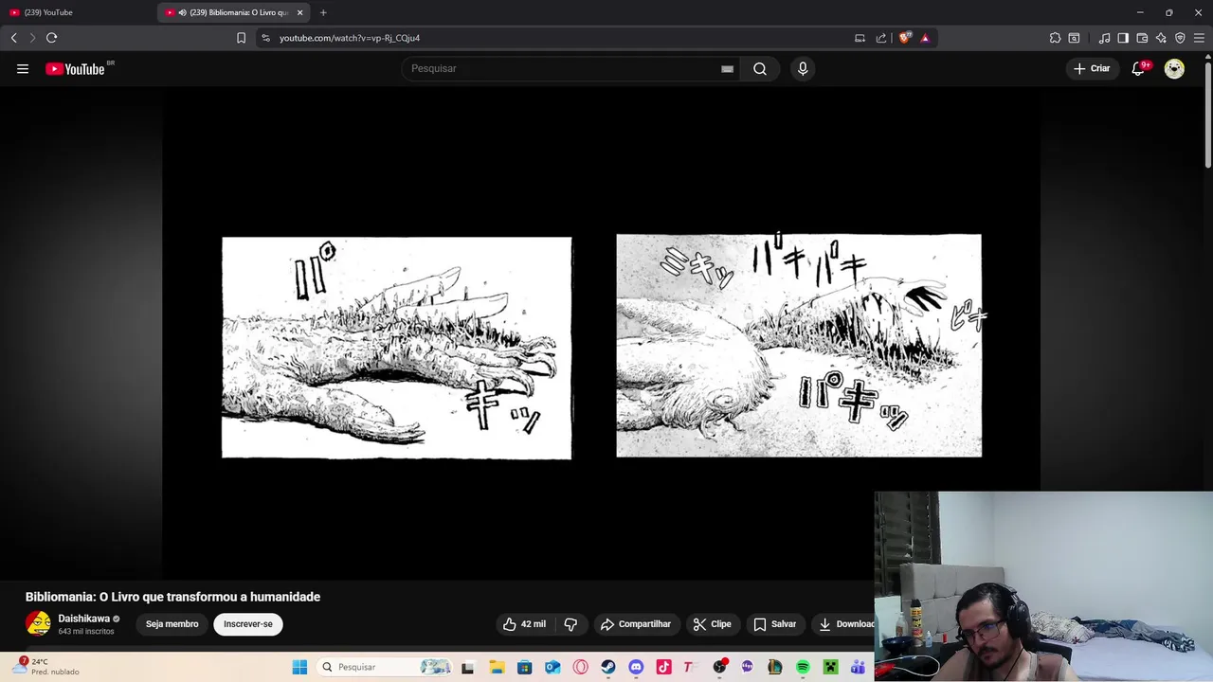Open YouTube notifications bell

click(x=1138, y=68)
